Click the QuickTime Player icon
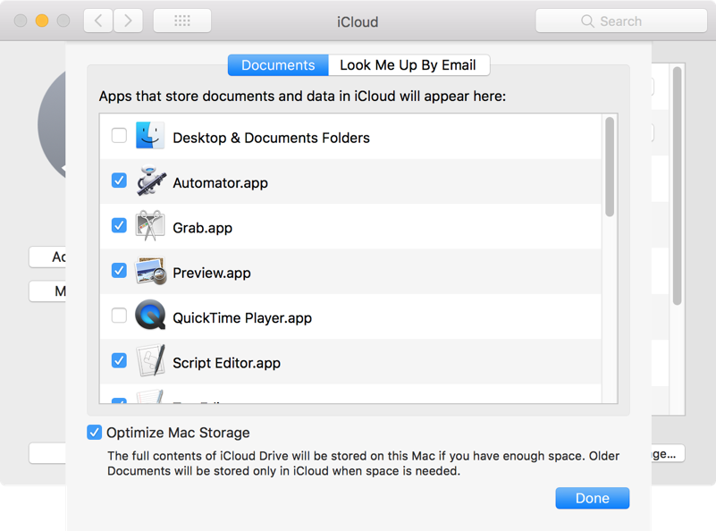The width and height of the screenshot is (716, 531). pos(149,316)
